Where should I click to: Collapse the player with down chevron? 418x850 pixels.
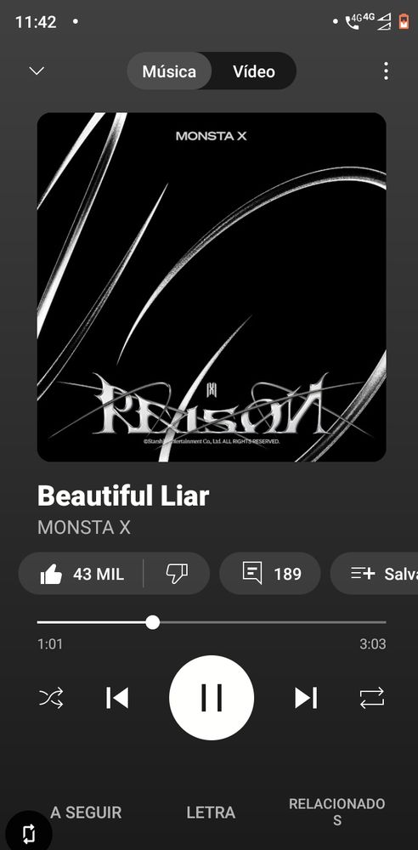coord(37,71)
